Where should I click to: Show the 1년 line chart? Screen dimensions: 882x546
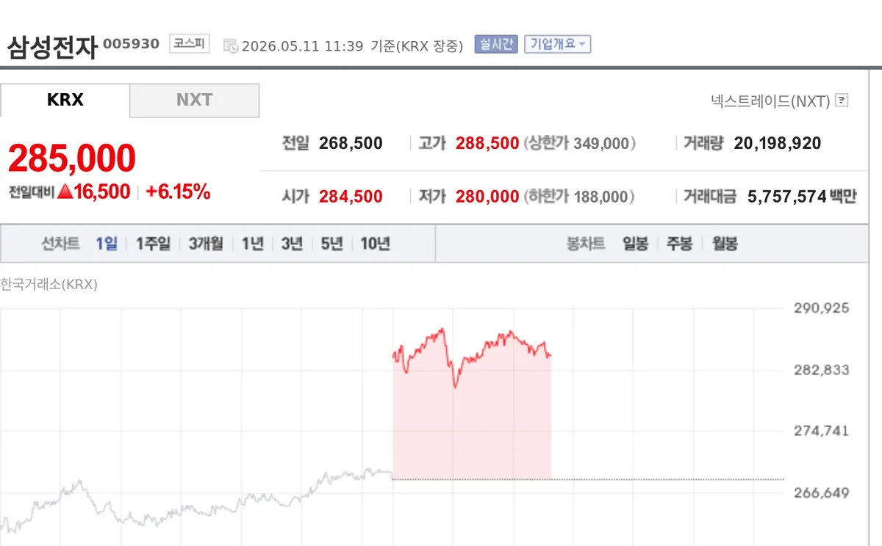252,244
